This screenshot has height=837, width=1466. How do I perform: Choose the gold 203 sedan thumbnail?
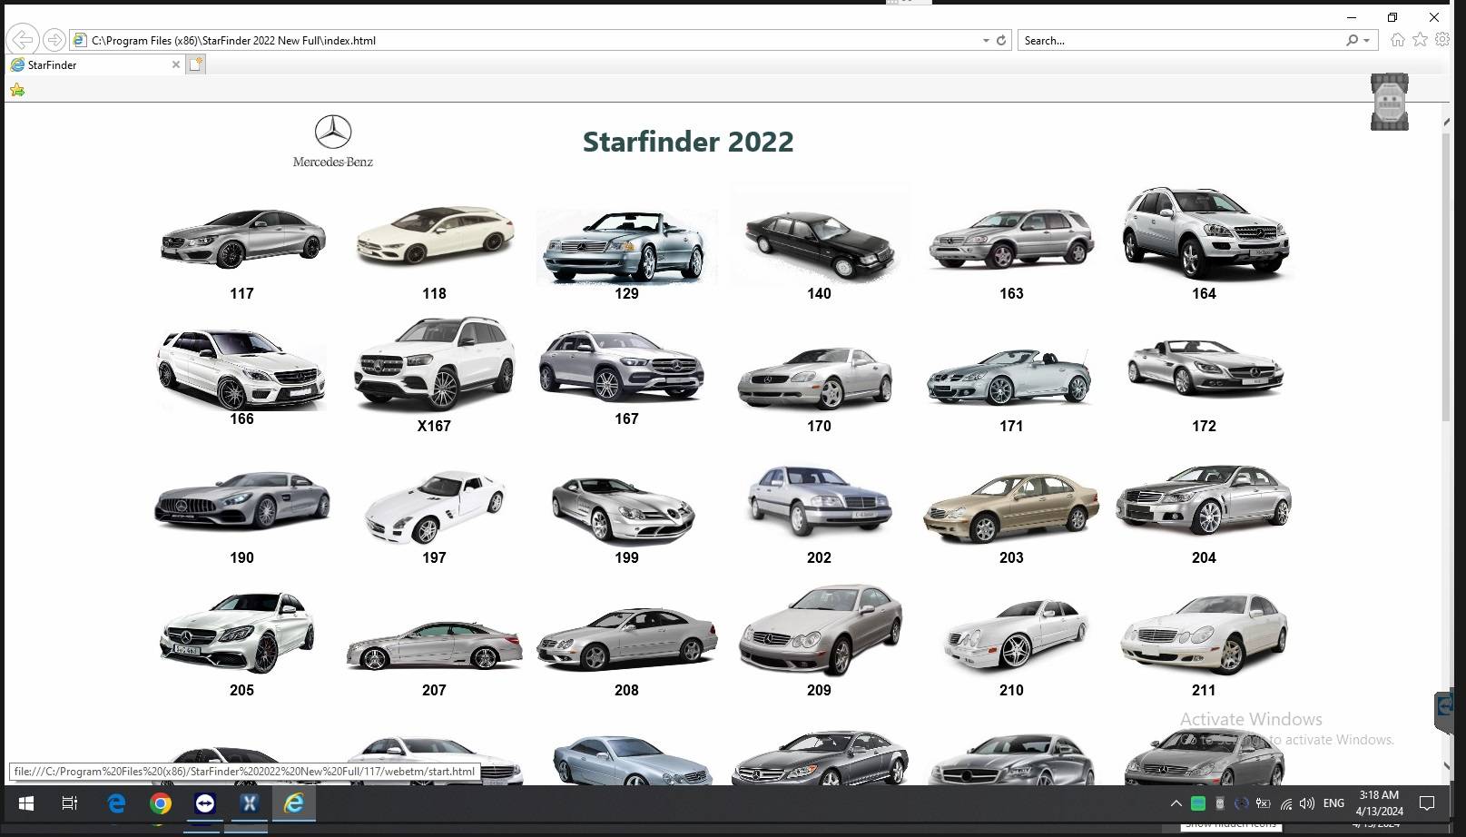(x=1011, y=508)
